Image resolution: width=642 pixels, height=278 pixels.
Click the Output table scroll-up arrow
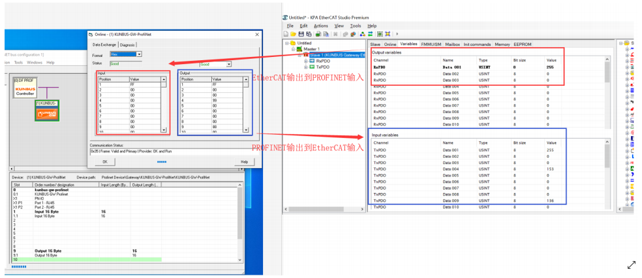246,80
